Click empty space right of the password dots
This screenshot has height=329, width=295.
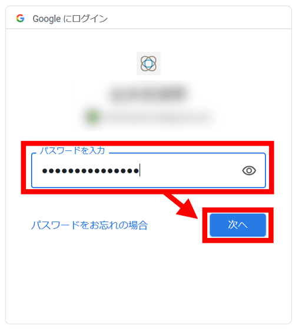(x=190, y=170)
